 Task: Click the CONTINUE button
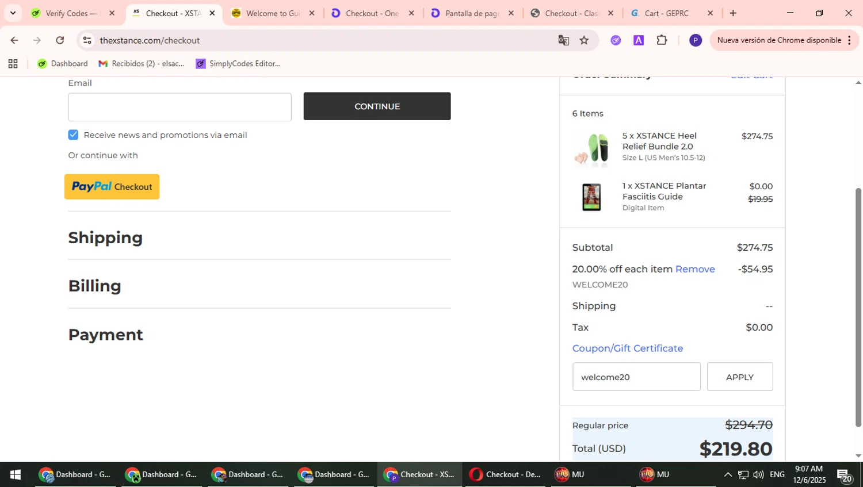coord(377,106)
